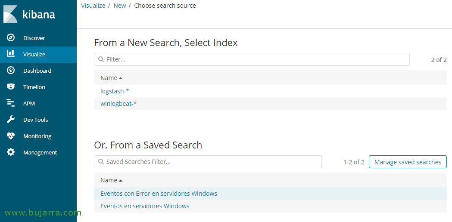Click the Kibana logo icon

[x=10, y=14]
